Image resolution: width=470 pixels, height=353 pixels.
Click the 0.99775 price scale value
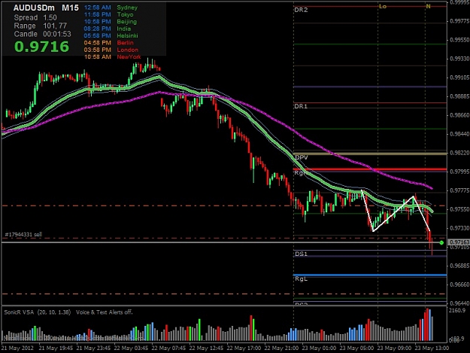pos(459,21)
